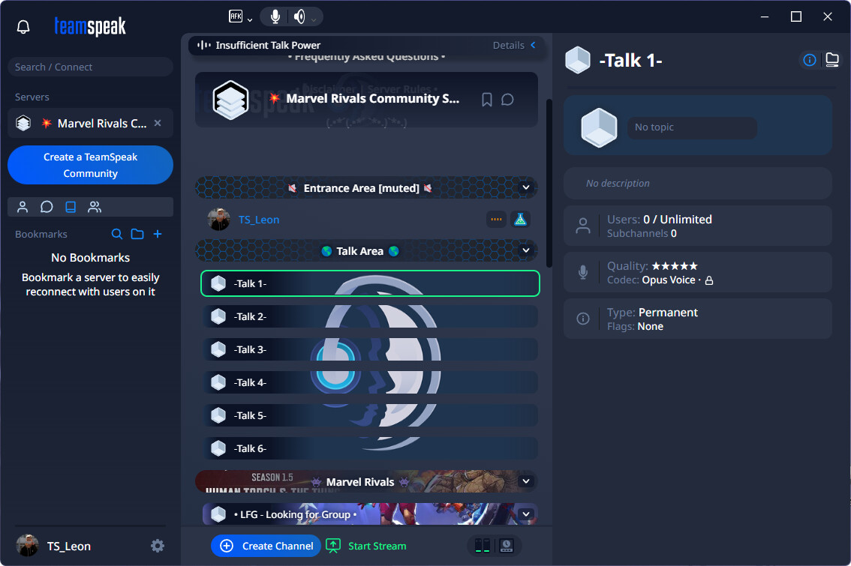The image size is (851, 566).
Task: Toggle speaker output mute
Action: (x=299, y=16)
